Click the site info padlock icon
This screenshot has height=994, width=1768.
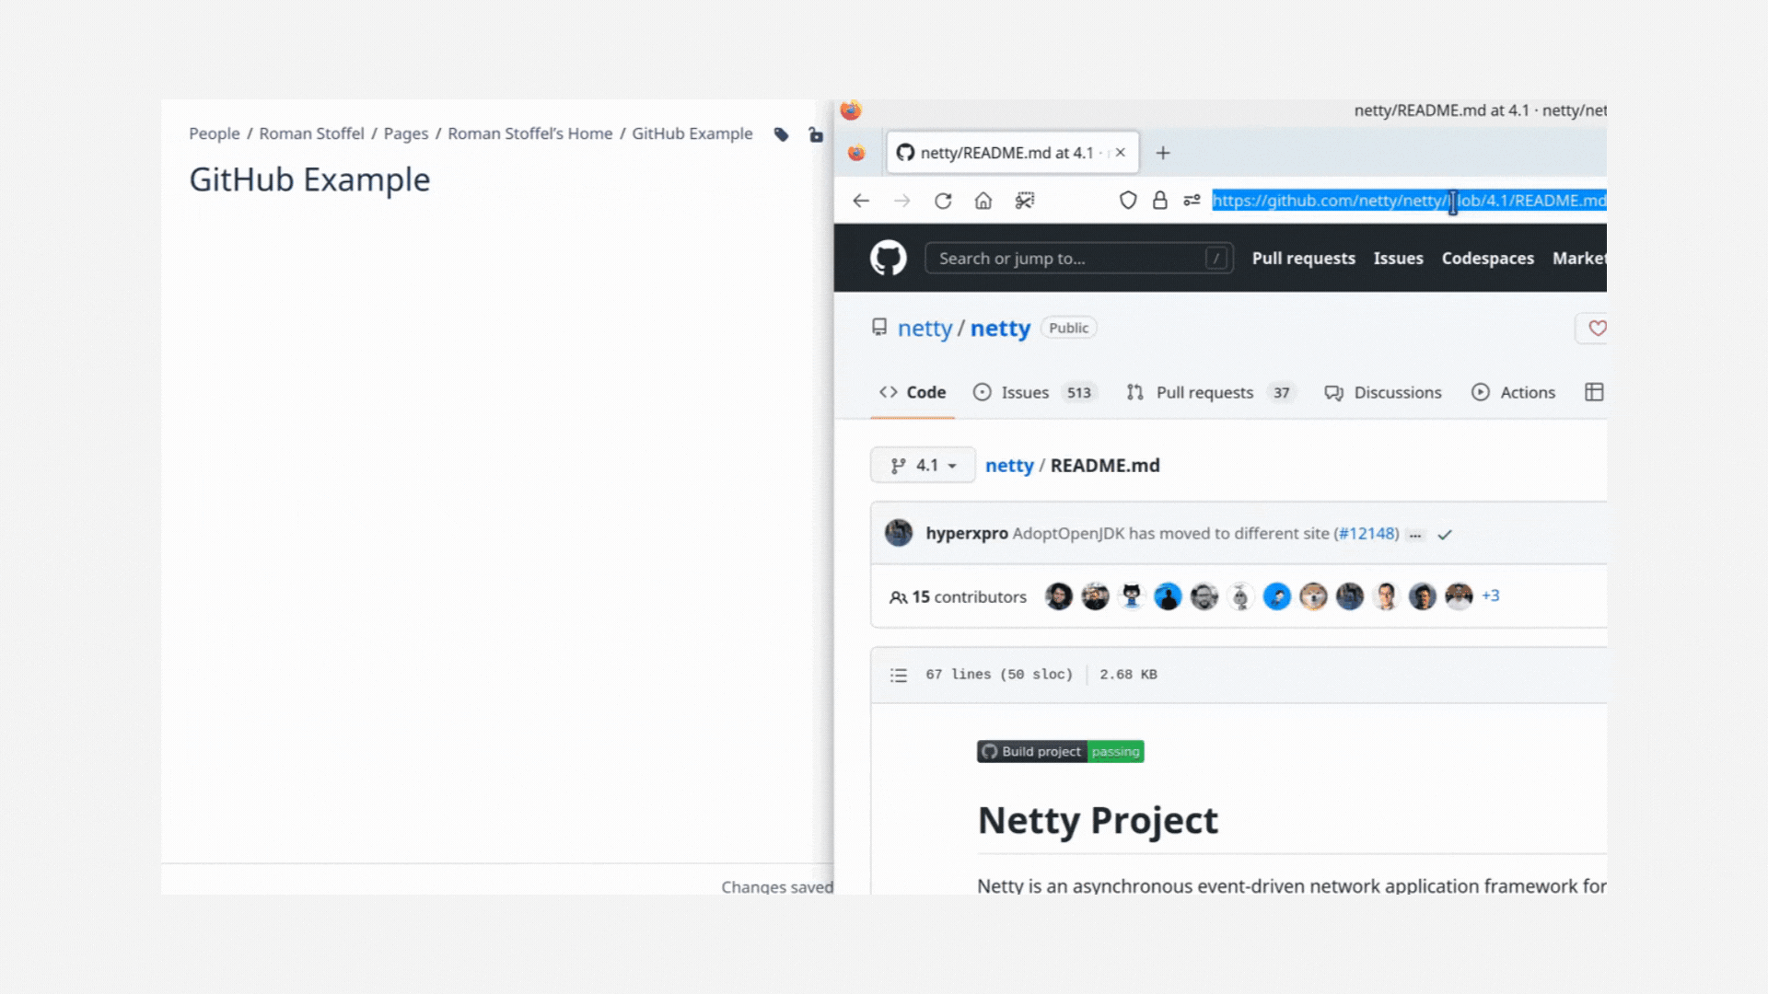point(1160,200)
